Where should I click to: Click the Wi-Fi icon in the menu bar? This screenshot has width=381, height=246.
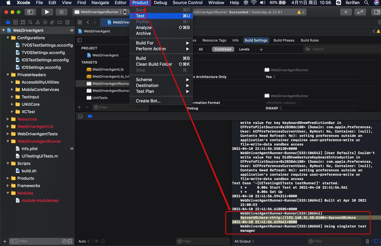click(x=254, y=3)
